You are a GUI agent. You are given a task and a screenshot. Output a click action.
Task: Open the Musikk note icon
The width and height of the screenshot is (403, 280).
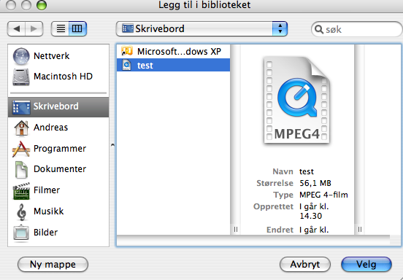22,212
